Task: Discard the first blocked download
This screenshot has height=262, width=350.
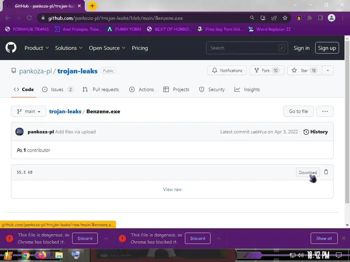Action: pyautogui.click(x=85, y=238)
